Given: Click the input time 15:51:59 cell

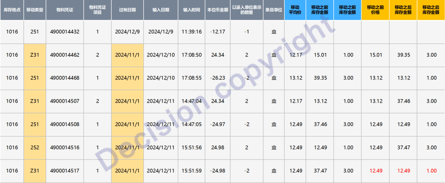Looking at the screenshot, I should [192, 171].
